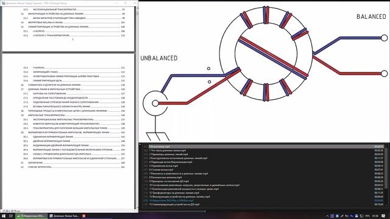Select playlist item 15 Симметрирующие устройства на ДЛ
This screenshot has height=219, width=390.
click(264, 204)
